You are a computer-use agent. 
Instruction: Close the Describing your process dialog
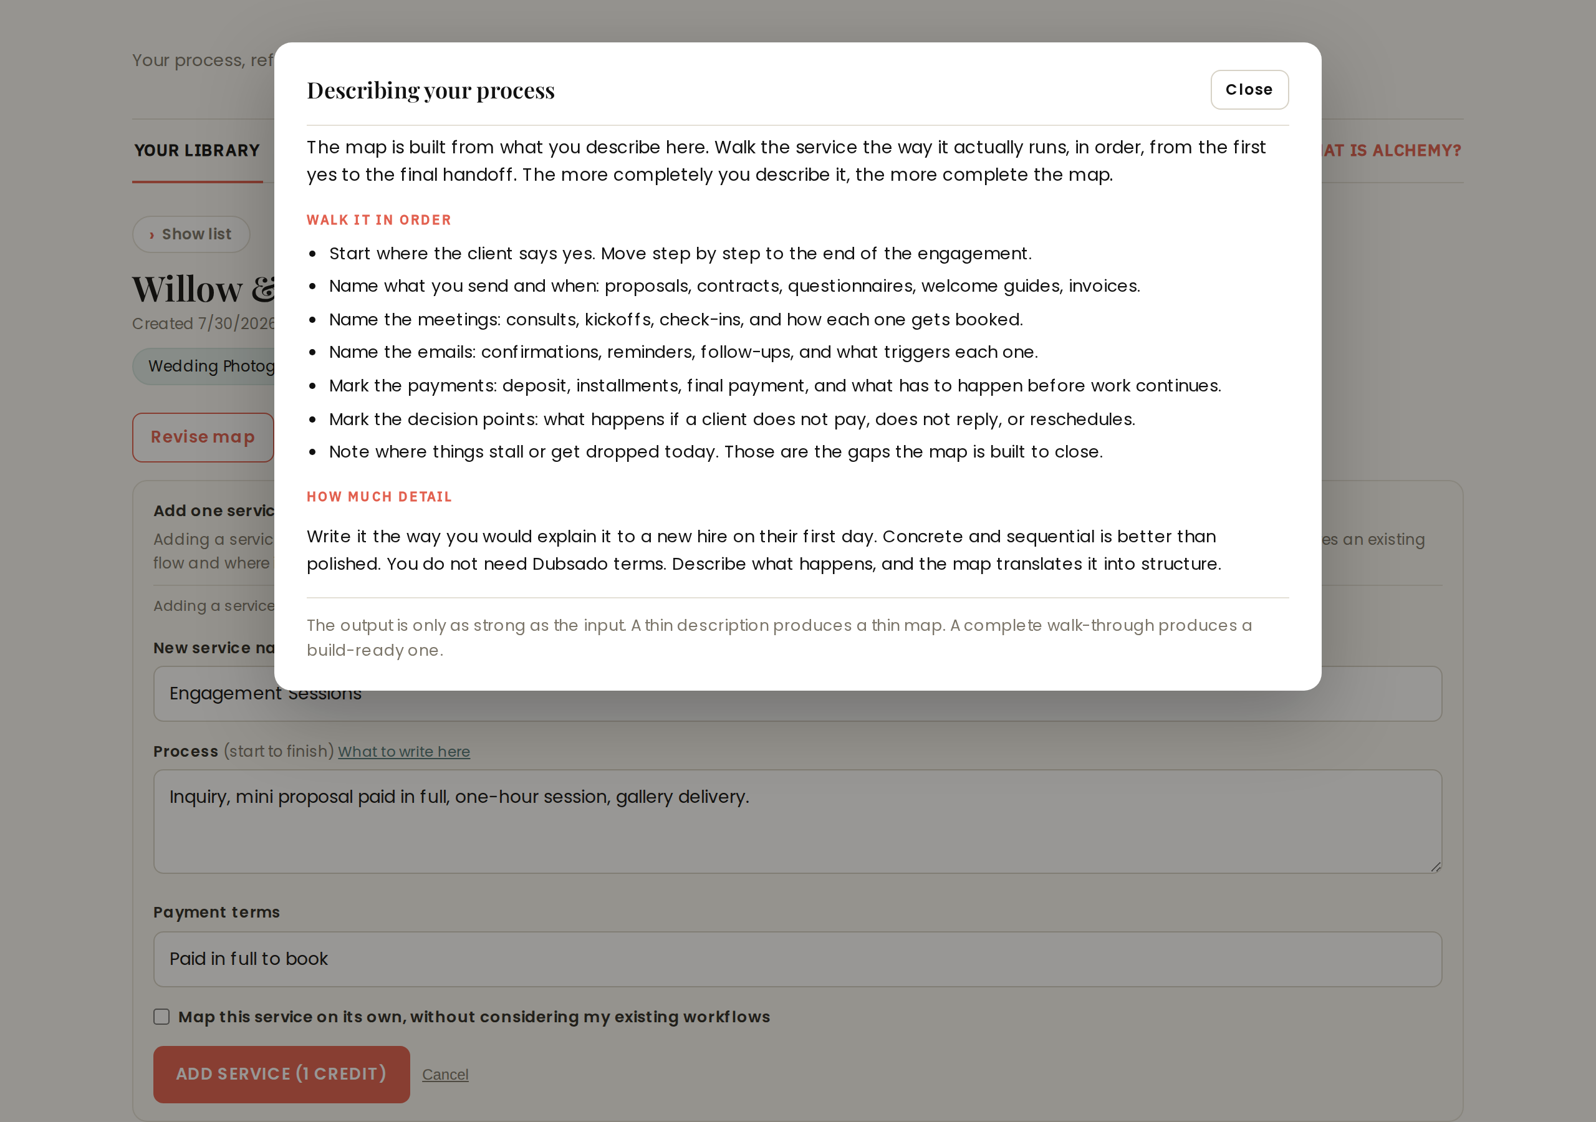tap(1249, 90)
